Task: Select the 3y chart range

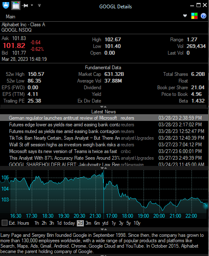Action: (121, 223)
